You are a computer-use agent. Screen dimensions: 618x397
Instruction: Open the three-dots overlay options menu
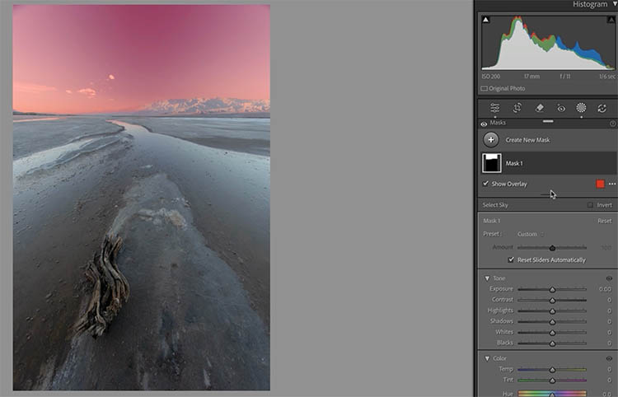(611, 184)
